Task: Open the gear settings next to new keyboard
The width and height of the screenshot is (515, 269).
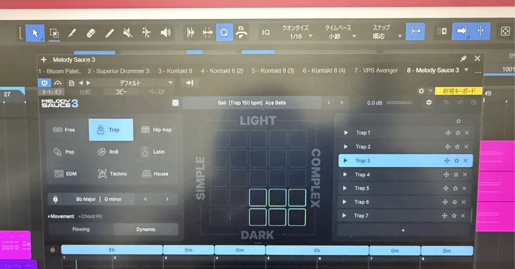Action: point(421,91)
